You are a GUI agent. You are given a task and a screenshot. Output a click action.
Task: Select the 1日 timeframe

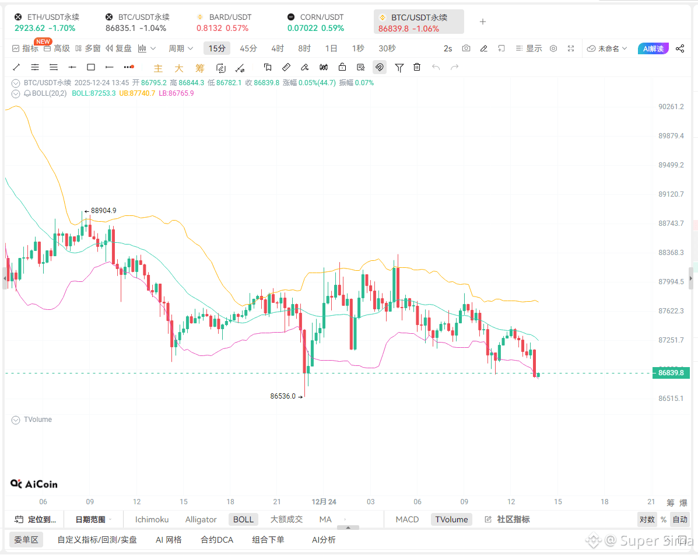click(331, 48)
